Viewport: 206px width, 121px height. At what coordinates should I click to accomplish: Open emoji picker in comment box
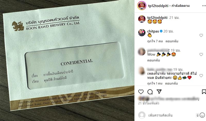pyautogui.click(x=202, y=115)
